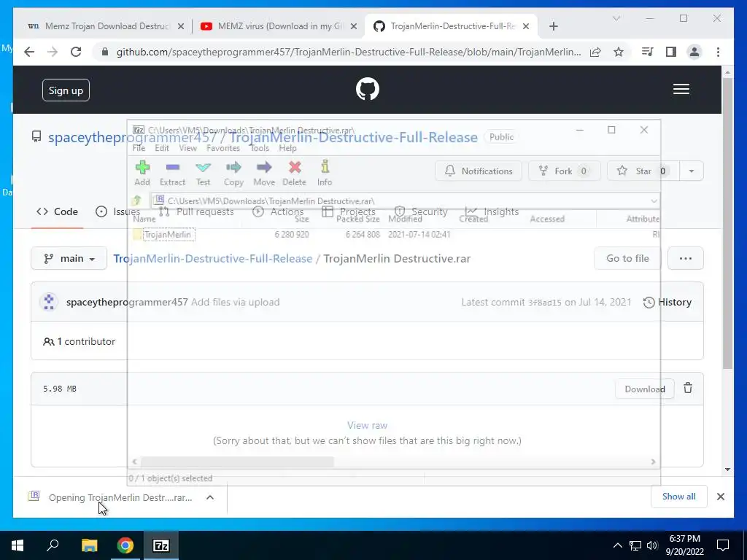Click the Fork button on the repository

point(564,171)
